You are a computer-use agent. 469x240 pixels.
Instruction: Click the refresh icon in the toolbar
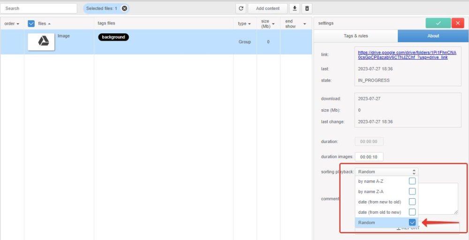[x=241, y=8]
